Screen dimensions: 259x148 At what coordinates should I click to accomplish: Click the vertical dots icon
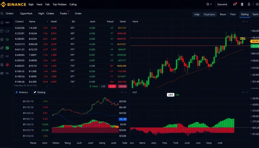pyautogui.click(x=253, y=4)
